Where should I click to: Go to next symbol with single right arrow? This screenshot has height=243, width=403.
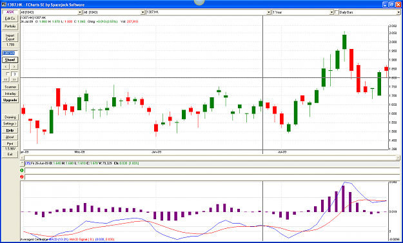click(x=14, y=66)
